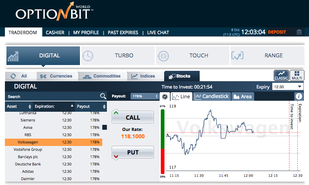Sort list by Expiration column
309x185 pixels.
pyautogui.click(x=54, y=107)
